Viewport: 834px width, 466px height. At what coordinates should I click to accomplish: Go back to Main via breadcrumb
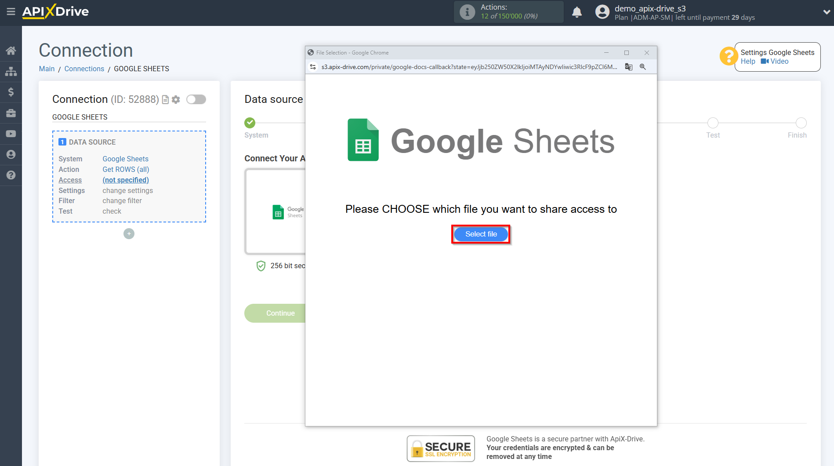tap(47, 69)
